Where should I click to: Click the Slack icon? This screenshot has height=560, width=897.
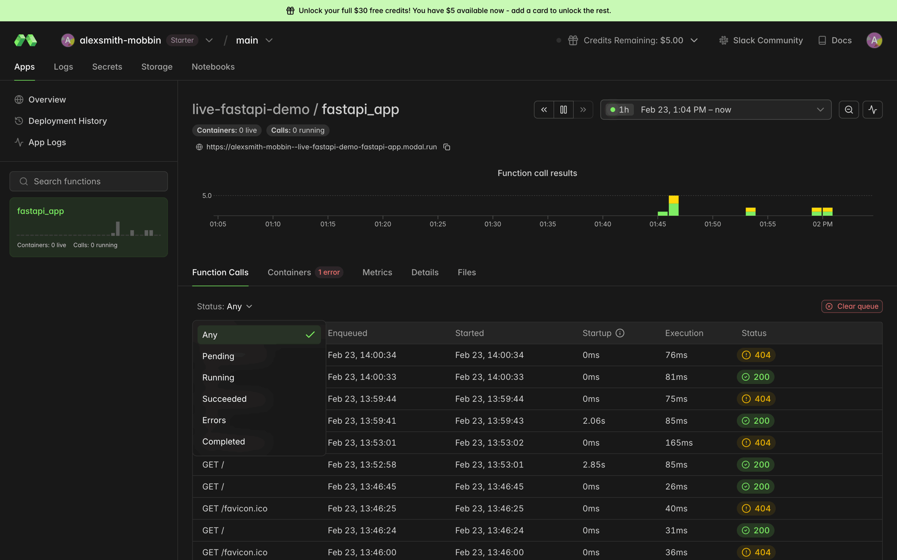(724, 41)
